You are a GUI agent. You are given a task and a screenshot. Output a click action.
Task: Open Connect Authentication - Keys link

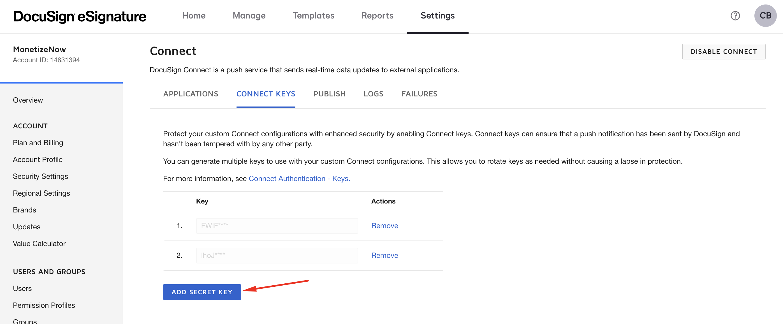(x=299, y=179)
